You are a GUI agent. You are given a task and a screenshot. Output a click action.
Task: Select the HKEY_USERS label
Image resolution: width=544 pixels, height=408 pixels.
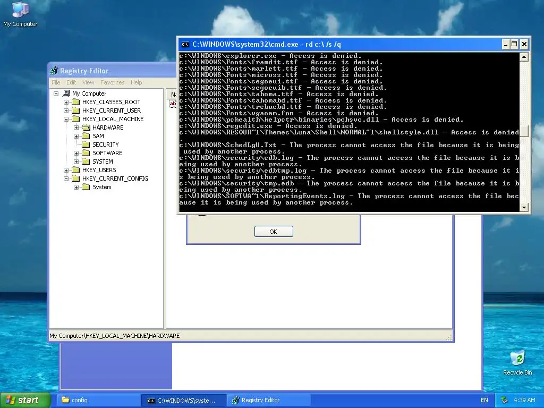(99, 170)
